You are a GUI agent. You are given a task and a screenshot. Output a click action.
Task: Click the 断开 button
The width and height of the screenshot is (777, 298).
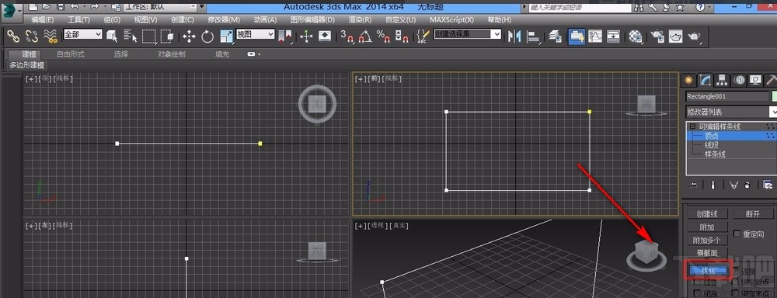[x=753, y=214]
